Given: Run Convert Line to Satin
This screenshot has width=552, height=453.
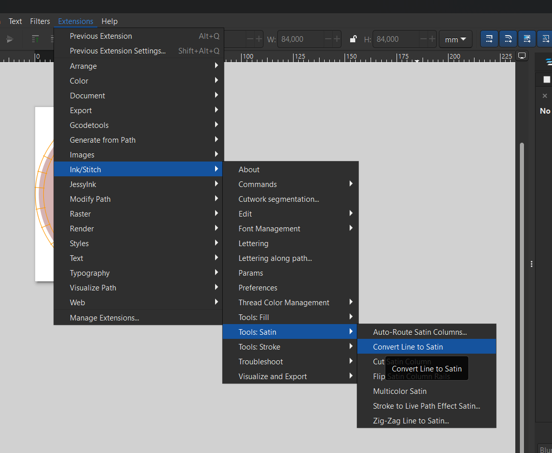Looking at the screenshot, I should [x=427, y=347].
